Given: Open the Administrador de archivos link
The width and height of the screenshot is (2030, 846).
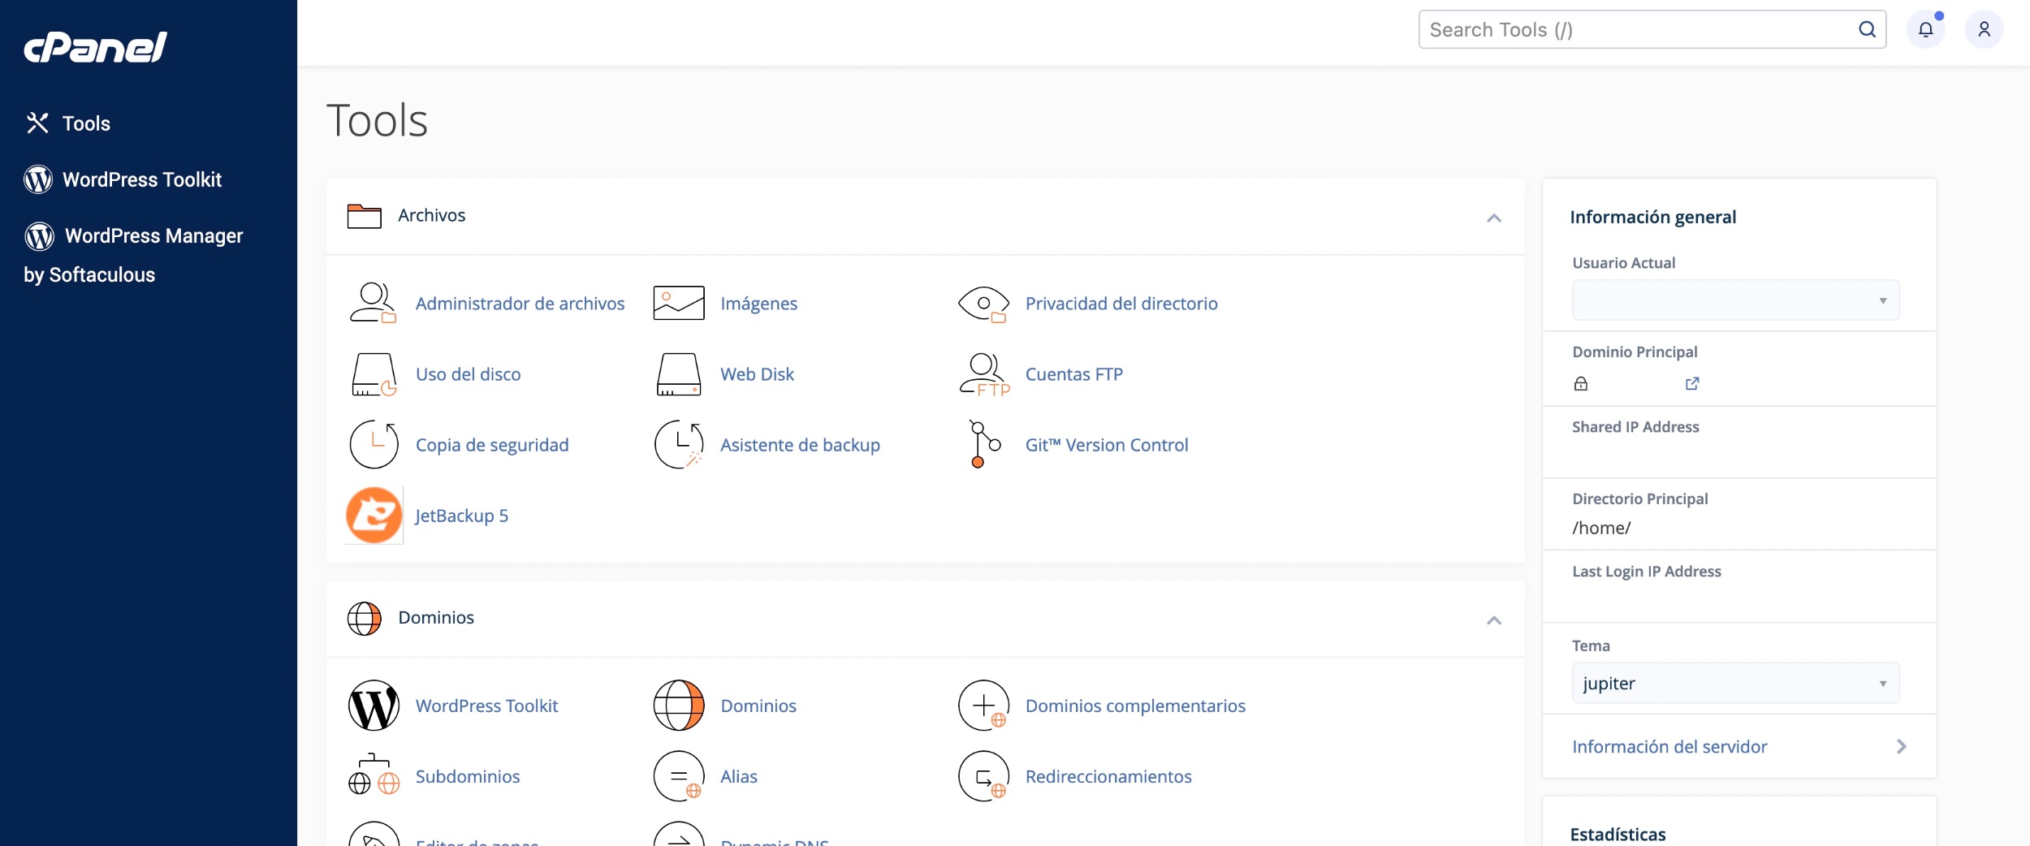Looking at the screenshot, I should [520, 304].
